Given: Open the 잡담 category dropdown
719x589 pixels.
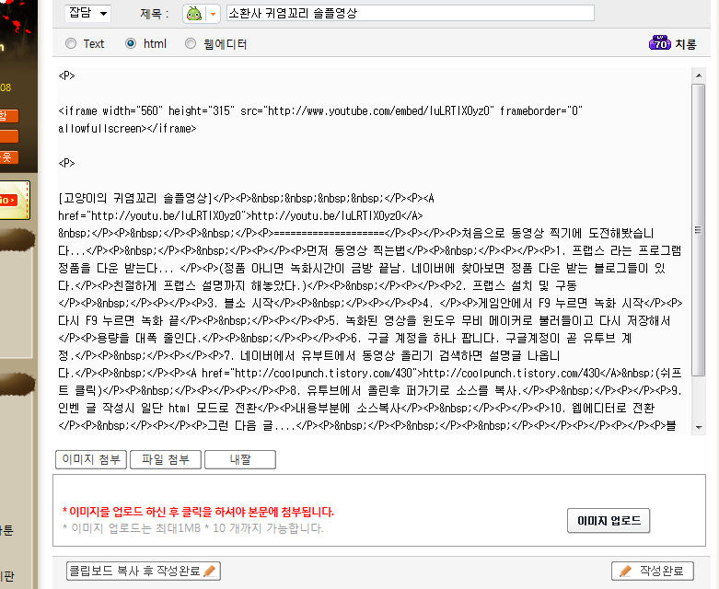Looking at the screenshot, I should click(x=88, y=14).
